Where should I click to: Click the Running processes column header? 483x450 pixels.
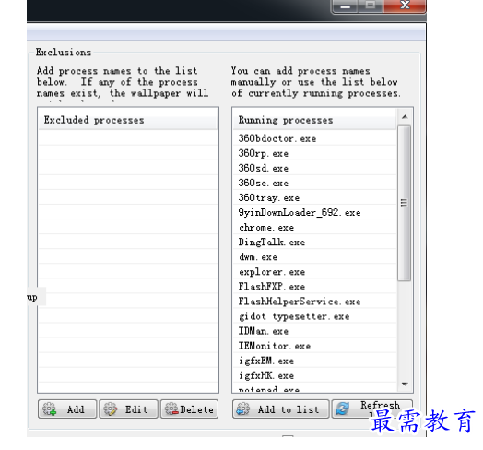(315, 120)
